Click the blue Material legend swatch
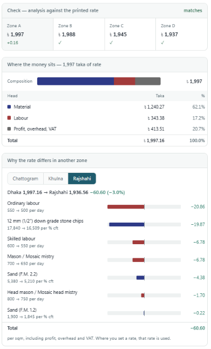 point(9,106)
